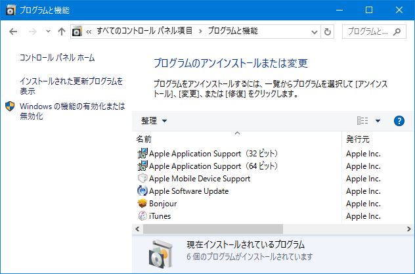This screenshot has width=415, height=274.
Task: Click プログラムと機能 breadcrumb
Action: click(232, 31)
